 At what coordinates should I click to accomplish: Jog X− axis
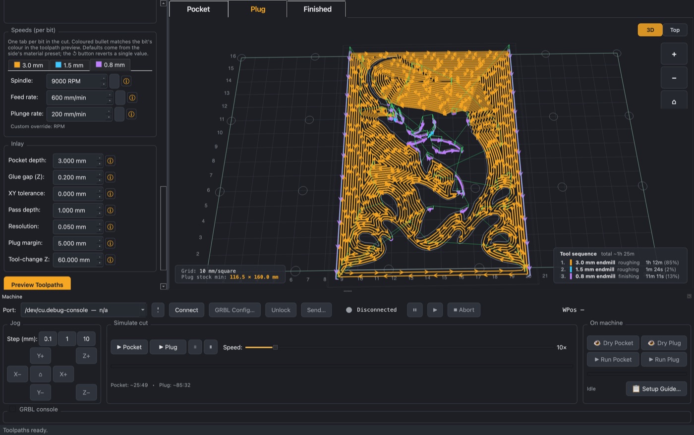tap(17, 374)
